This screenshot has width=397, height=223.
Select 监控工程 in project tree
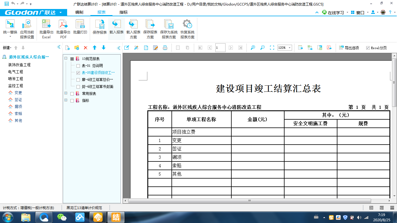tap(15, 86)
